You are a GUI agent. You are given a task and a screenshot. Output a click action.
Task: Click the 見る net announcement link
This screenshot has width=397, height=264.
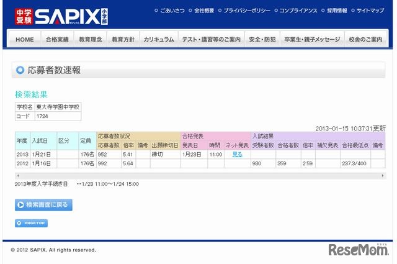(237, 154)
